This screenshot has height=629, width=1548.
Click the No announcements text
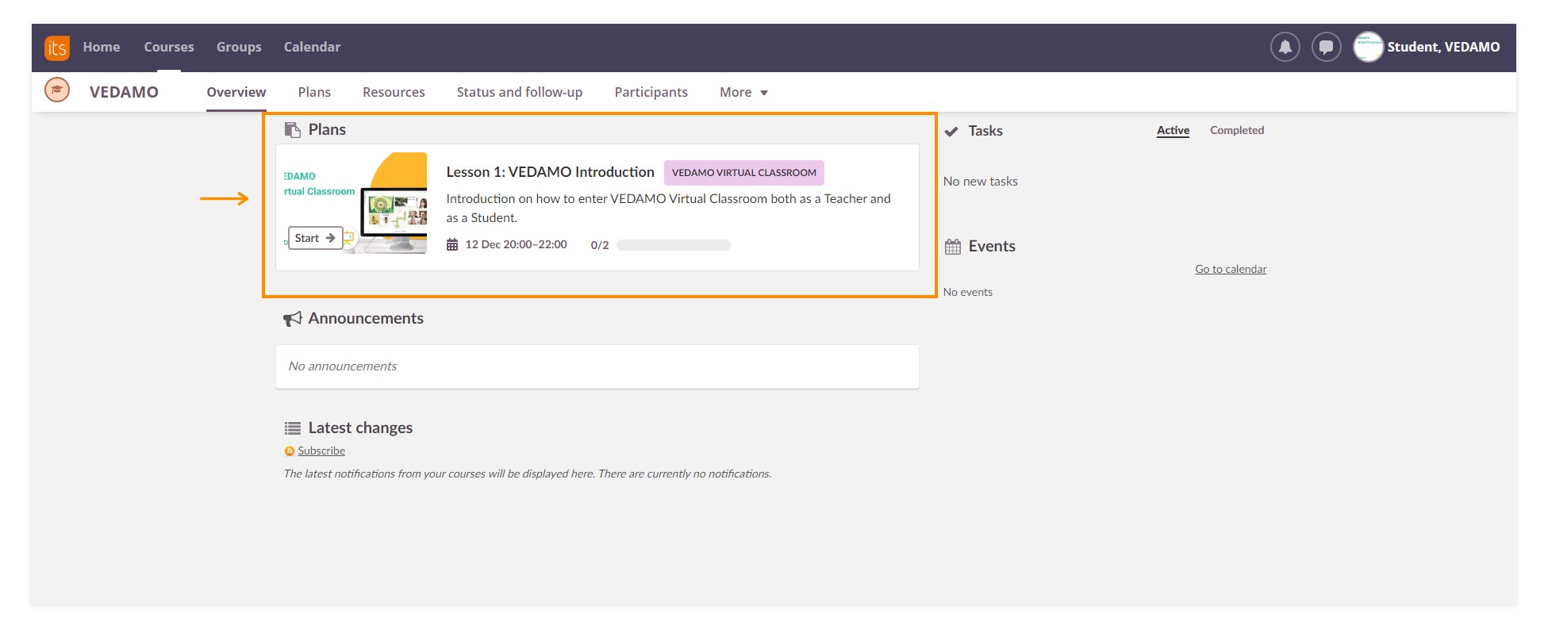tap(343, 366)
